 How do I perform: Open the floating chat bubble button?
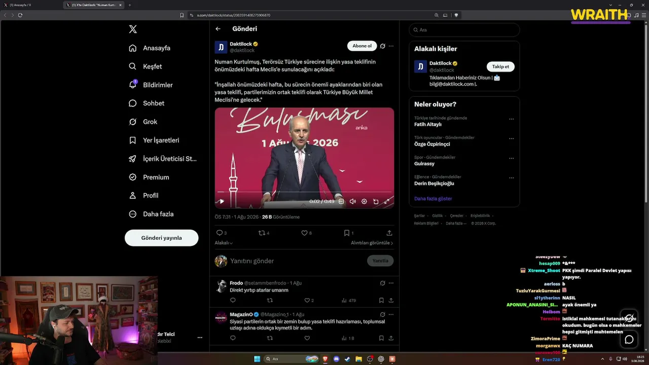629,339
